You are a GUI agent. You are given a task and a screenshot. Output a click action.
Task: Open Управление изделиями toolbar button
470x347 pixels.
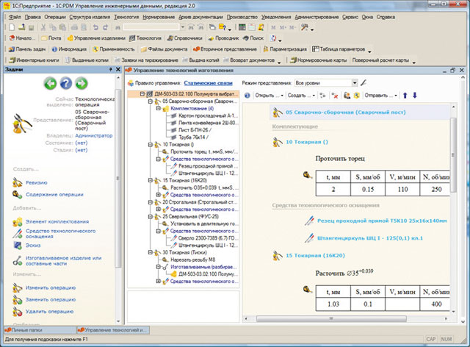[96, 38]
